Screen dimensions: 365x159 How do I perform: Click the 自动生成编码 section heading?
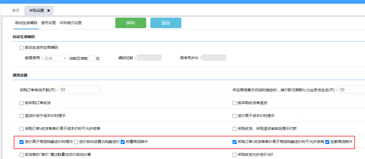coord(24,37)
